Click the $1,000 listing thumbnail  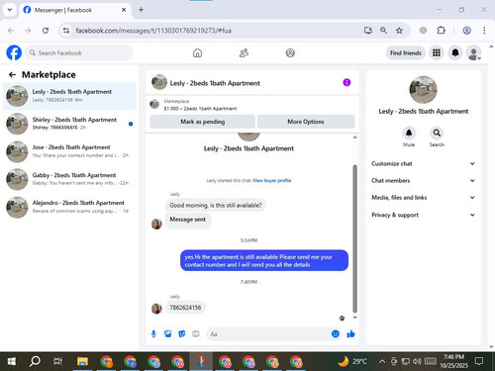click(154, 105)
